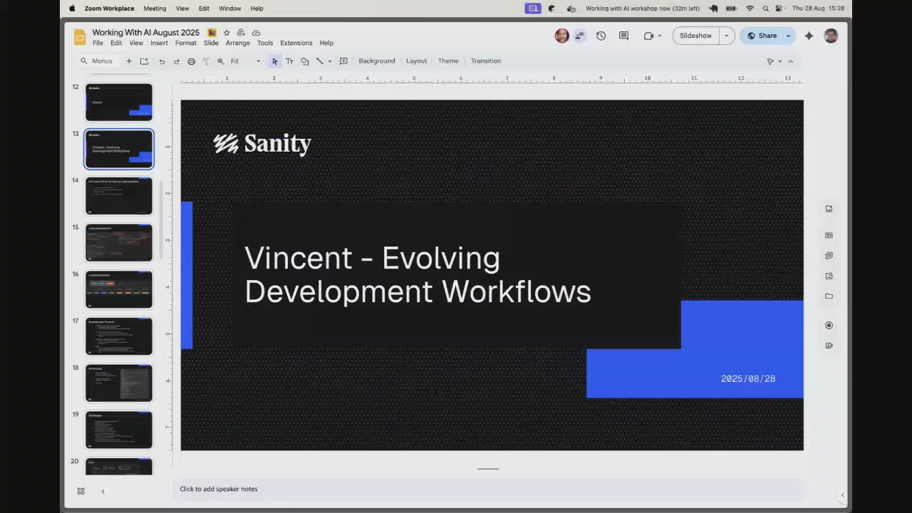The width and height of the screenshot is (912, 513).
Task: Star the Working With AI presentation
Action: point(227,33)
